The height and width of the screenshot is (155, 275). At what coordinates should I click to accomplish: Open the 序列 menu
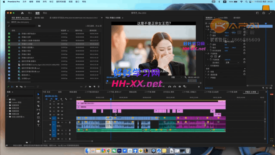[x=45, y=2]
